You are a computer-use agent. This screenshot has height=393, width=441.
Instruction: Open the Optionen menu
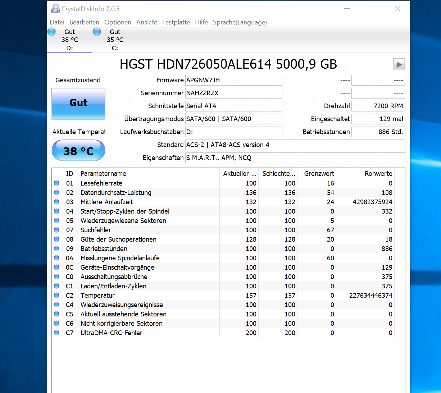[118, 22]
